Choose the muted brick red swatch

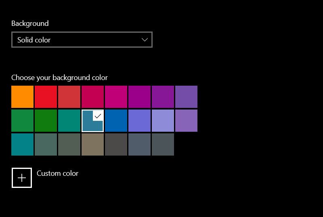[69, 97]
